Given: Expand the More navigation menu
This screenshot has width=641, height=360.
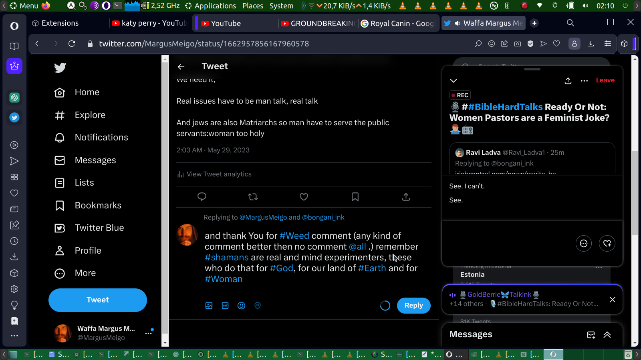Looking at the screenshot, I should 75,273.
